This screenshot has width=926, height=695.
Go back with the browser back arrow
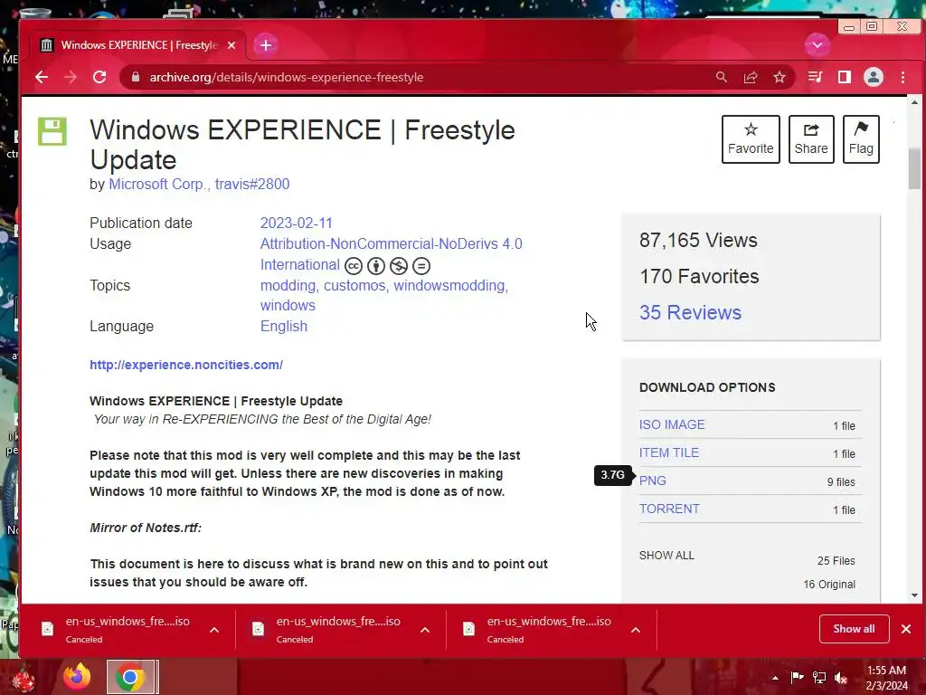(x=42, y=78)
